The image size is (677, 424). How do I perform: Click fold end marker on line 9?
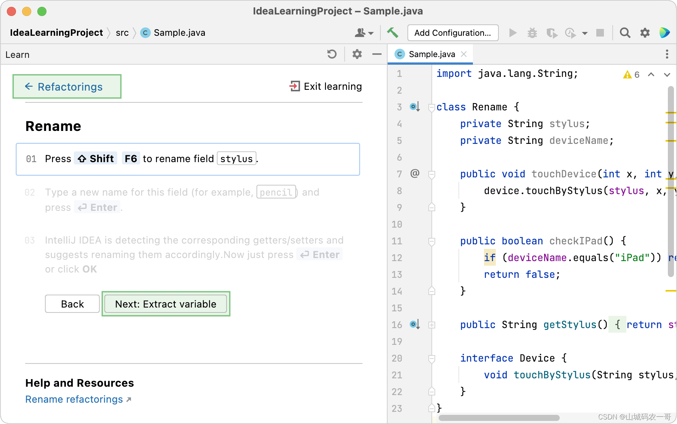(432, 207)
